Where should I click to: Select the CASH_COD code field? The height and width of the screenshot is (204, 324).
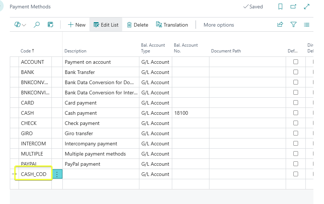point(35,174)
